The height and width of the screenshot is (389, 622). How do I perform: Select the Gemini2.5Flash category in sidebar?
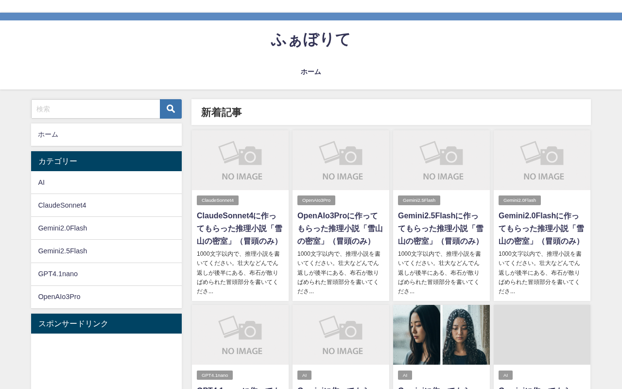[x=106, y=251]
